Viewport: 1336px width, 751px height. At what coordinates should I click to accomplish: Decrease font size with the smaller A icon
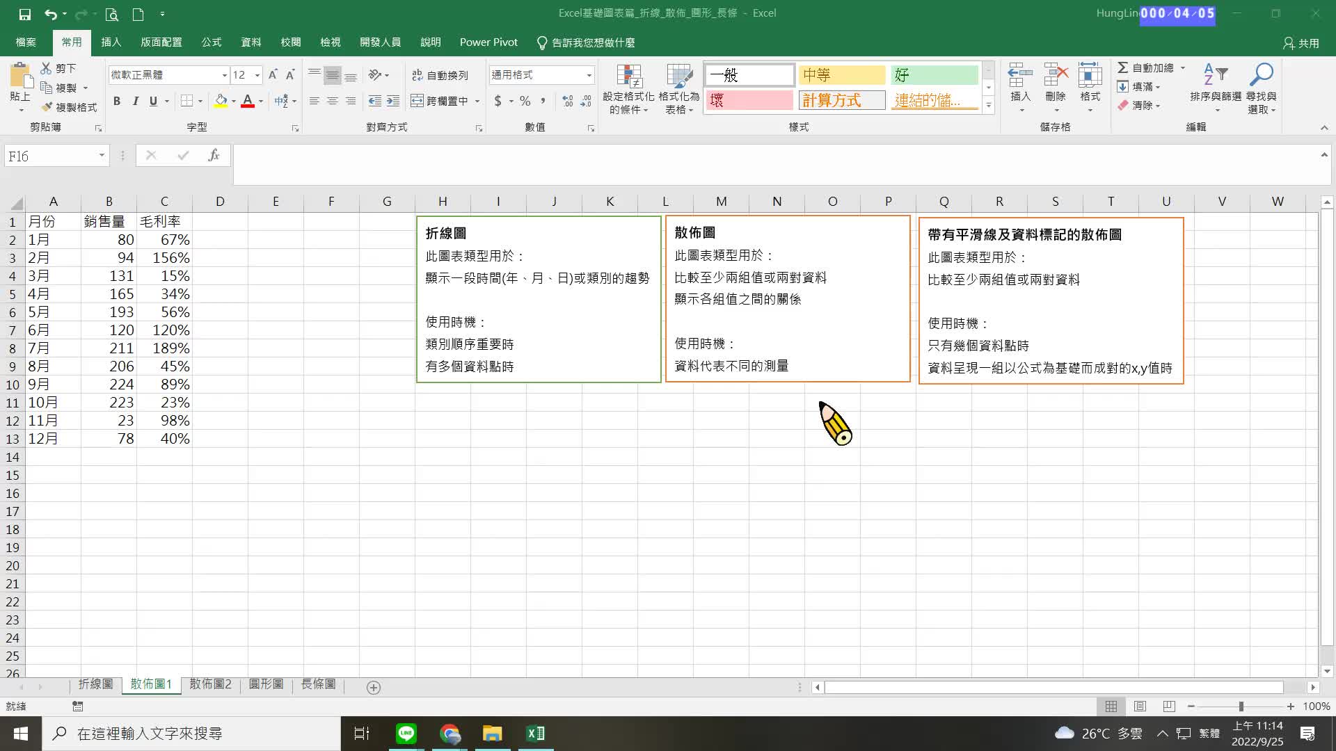290,74
